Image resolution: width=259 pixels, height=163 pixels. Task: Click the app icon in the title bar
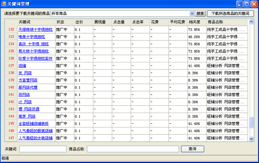click(x=4, y=4)
